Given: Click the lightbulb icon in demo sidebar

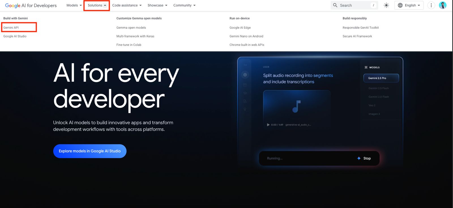Looking at the screenshot, I should coord(245,109).
